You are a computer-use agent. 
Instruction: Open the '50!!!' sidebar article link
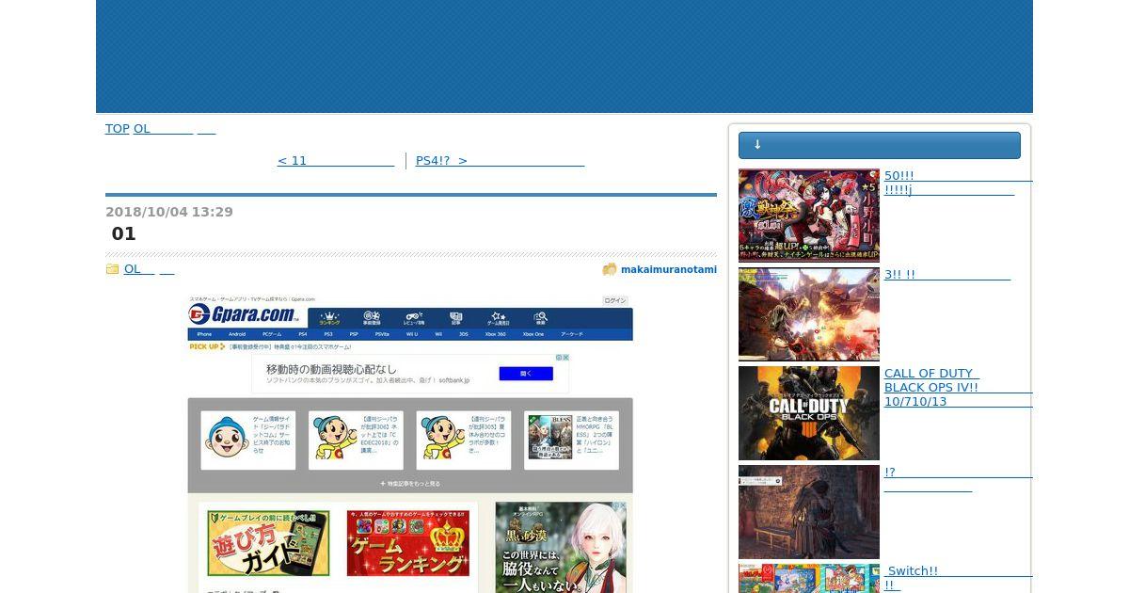(x=958, y=183)
